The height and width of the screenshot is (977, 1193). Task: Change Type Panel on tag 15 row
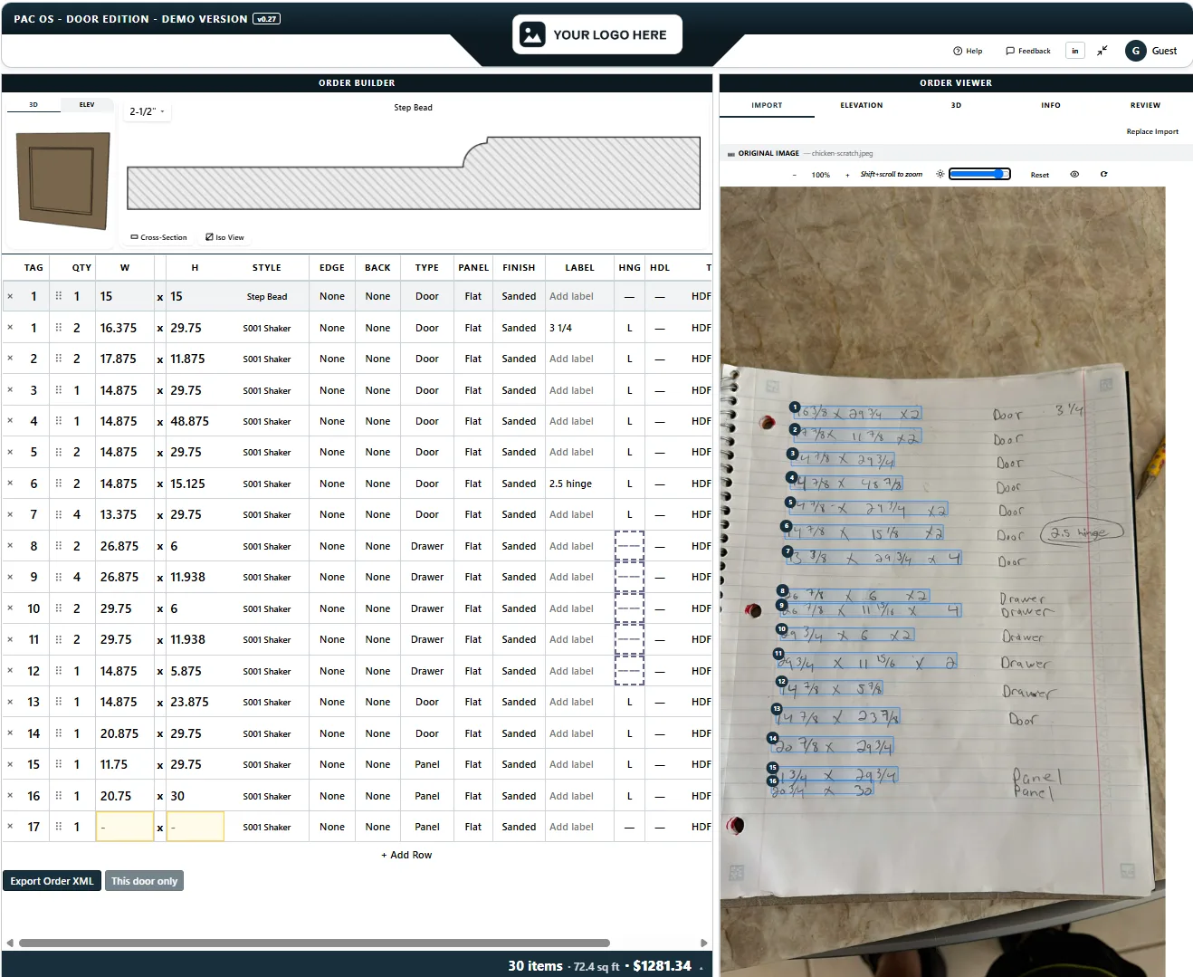pos(427,764)
